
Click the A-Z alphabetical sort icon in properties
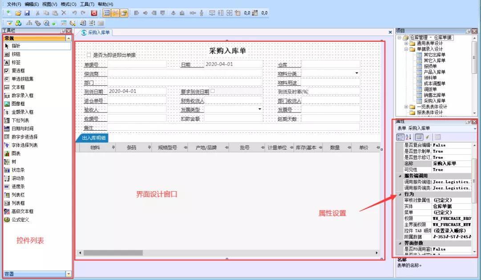pyautogui.click(x=408, y=137)
